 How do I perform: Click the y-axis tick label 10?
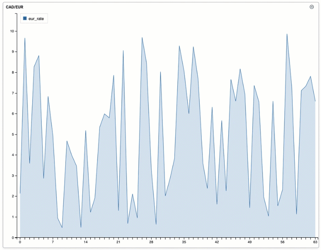point(12,31)
